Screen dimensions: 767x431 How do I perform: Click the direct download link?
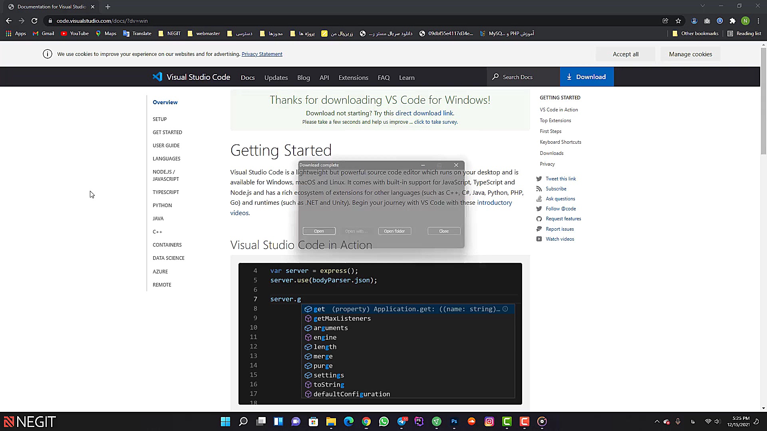424,113
